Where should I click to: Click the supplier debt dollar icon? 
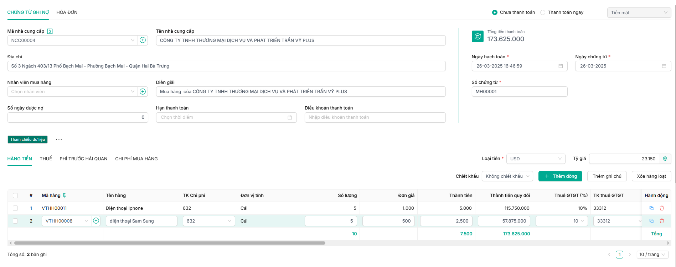(50, 31)
